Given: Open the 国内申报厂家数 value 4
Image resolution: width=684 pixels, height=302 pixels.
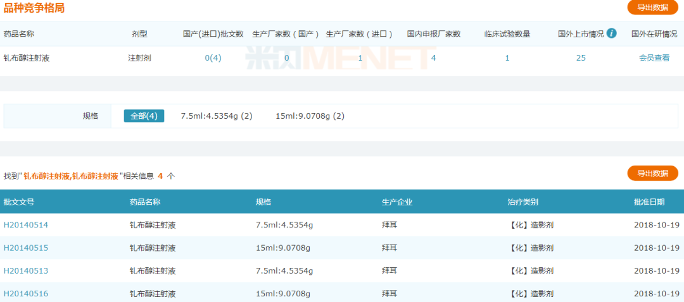Looking at the screenshot, I should click(x=434, y=58).
